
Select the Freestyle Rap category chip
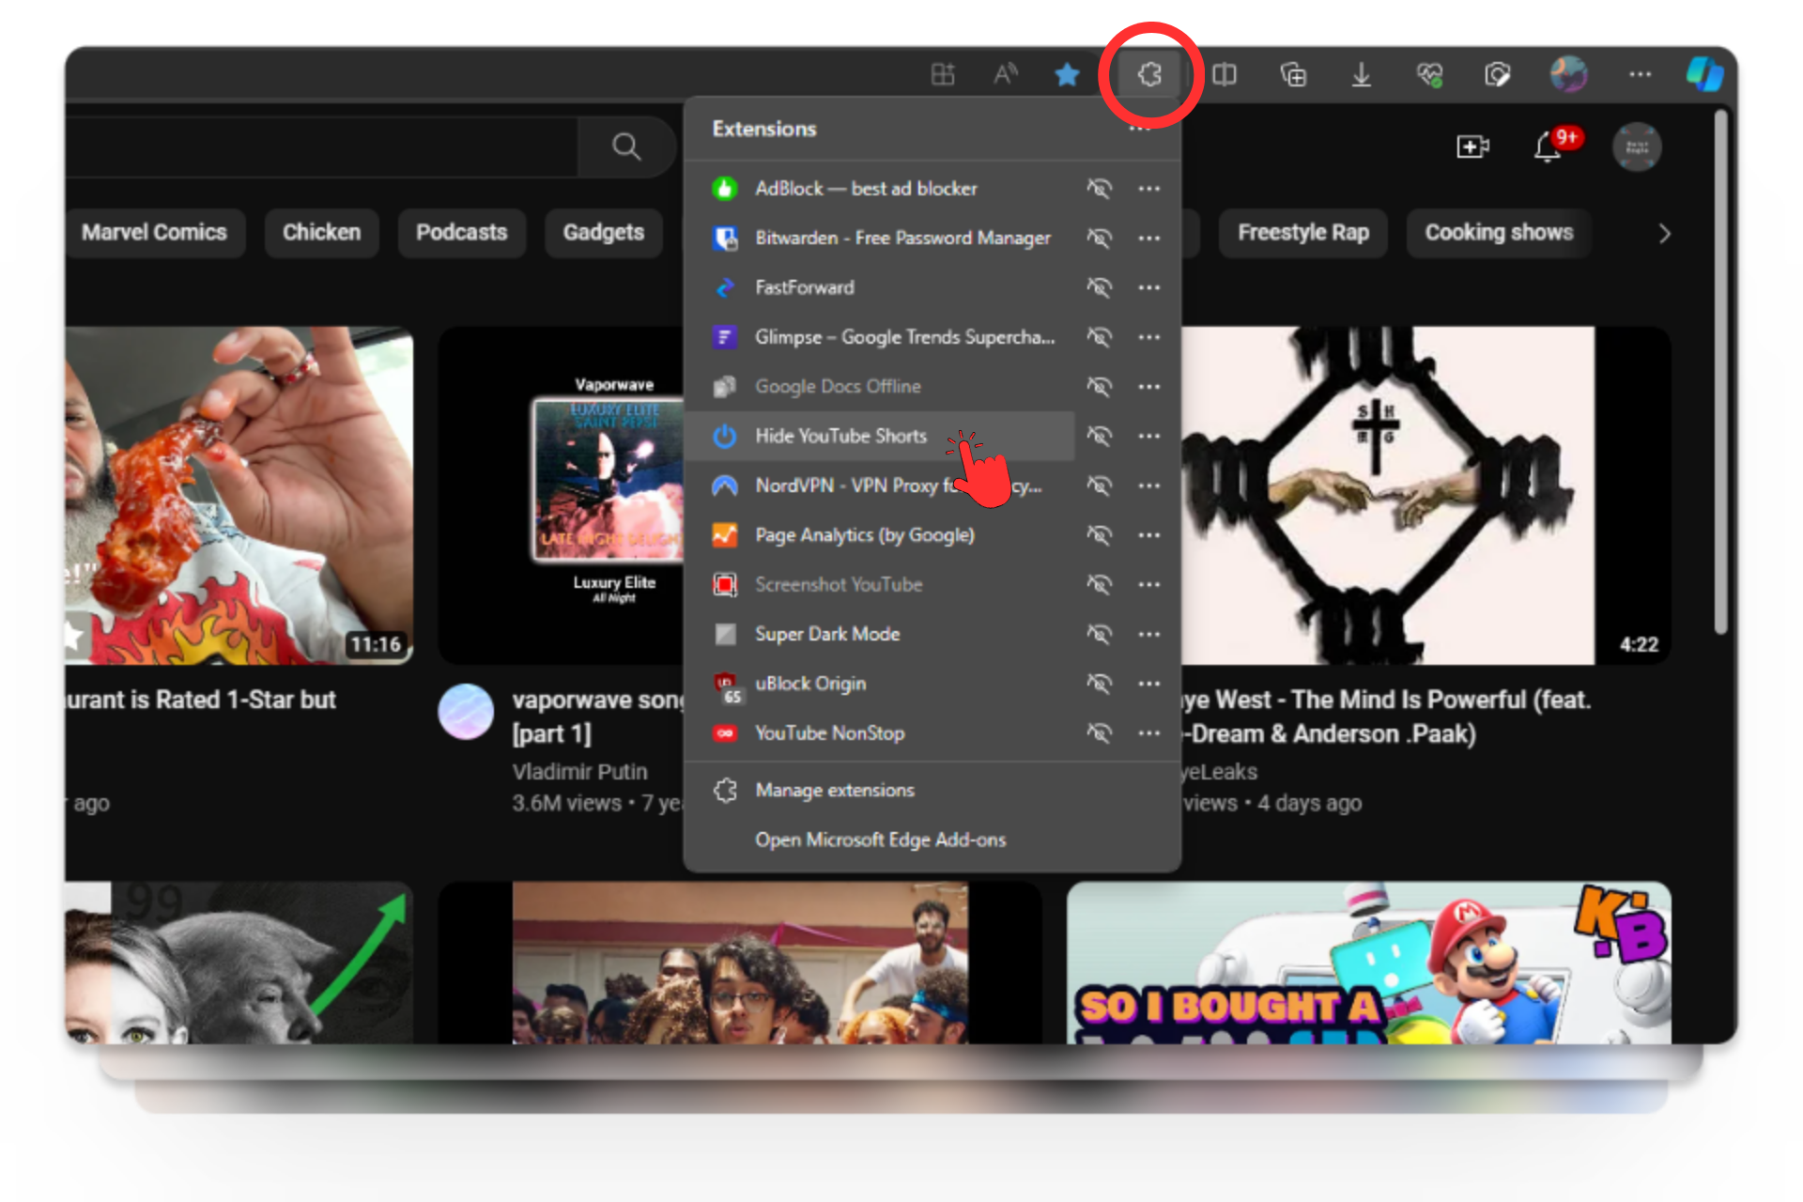tap(1302, 233)
